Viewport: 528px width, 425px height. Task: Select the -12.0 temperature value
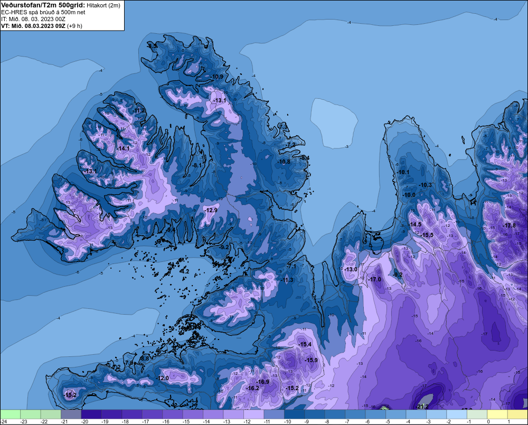163,378
